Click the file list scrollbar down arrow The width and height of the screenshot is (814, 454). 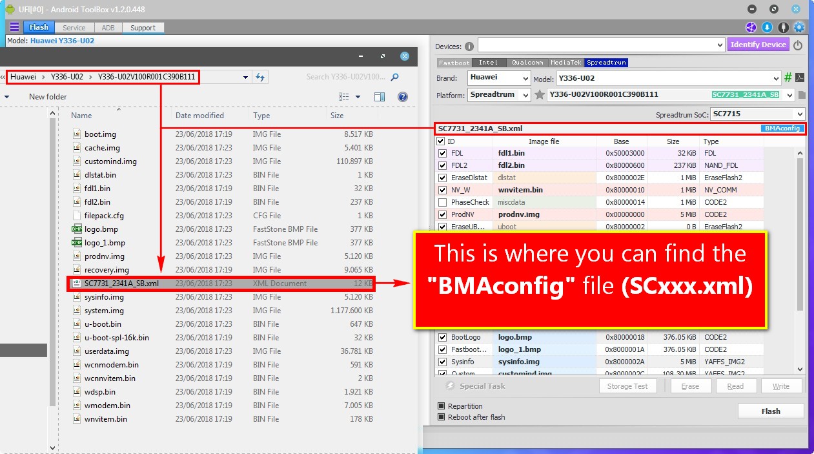click(x=53, y=447)
